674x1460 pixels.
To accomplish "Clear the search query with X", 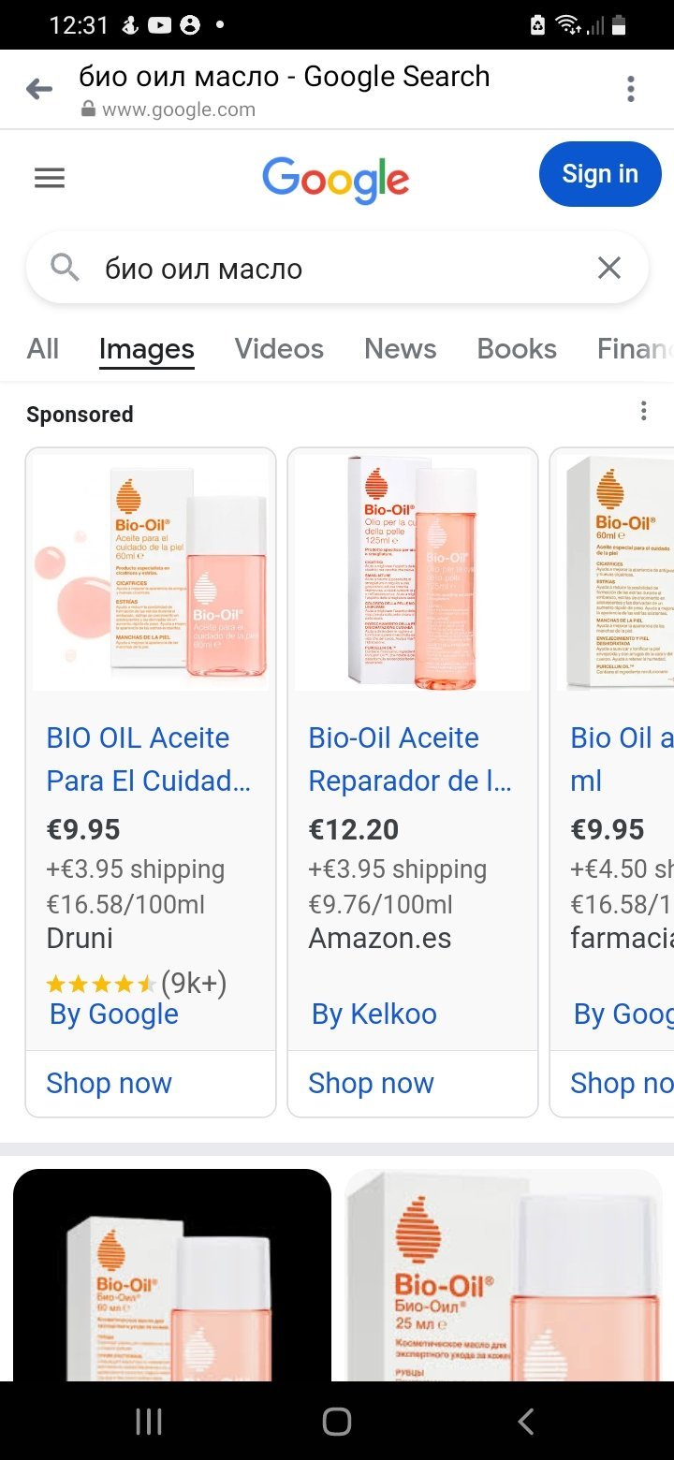I will pos(609,269).
